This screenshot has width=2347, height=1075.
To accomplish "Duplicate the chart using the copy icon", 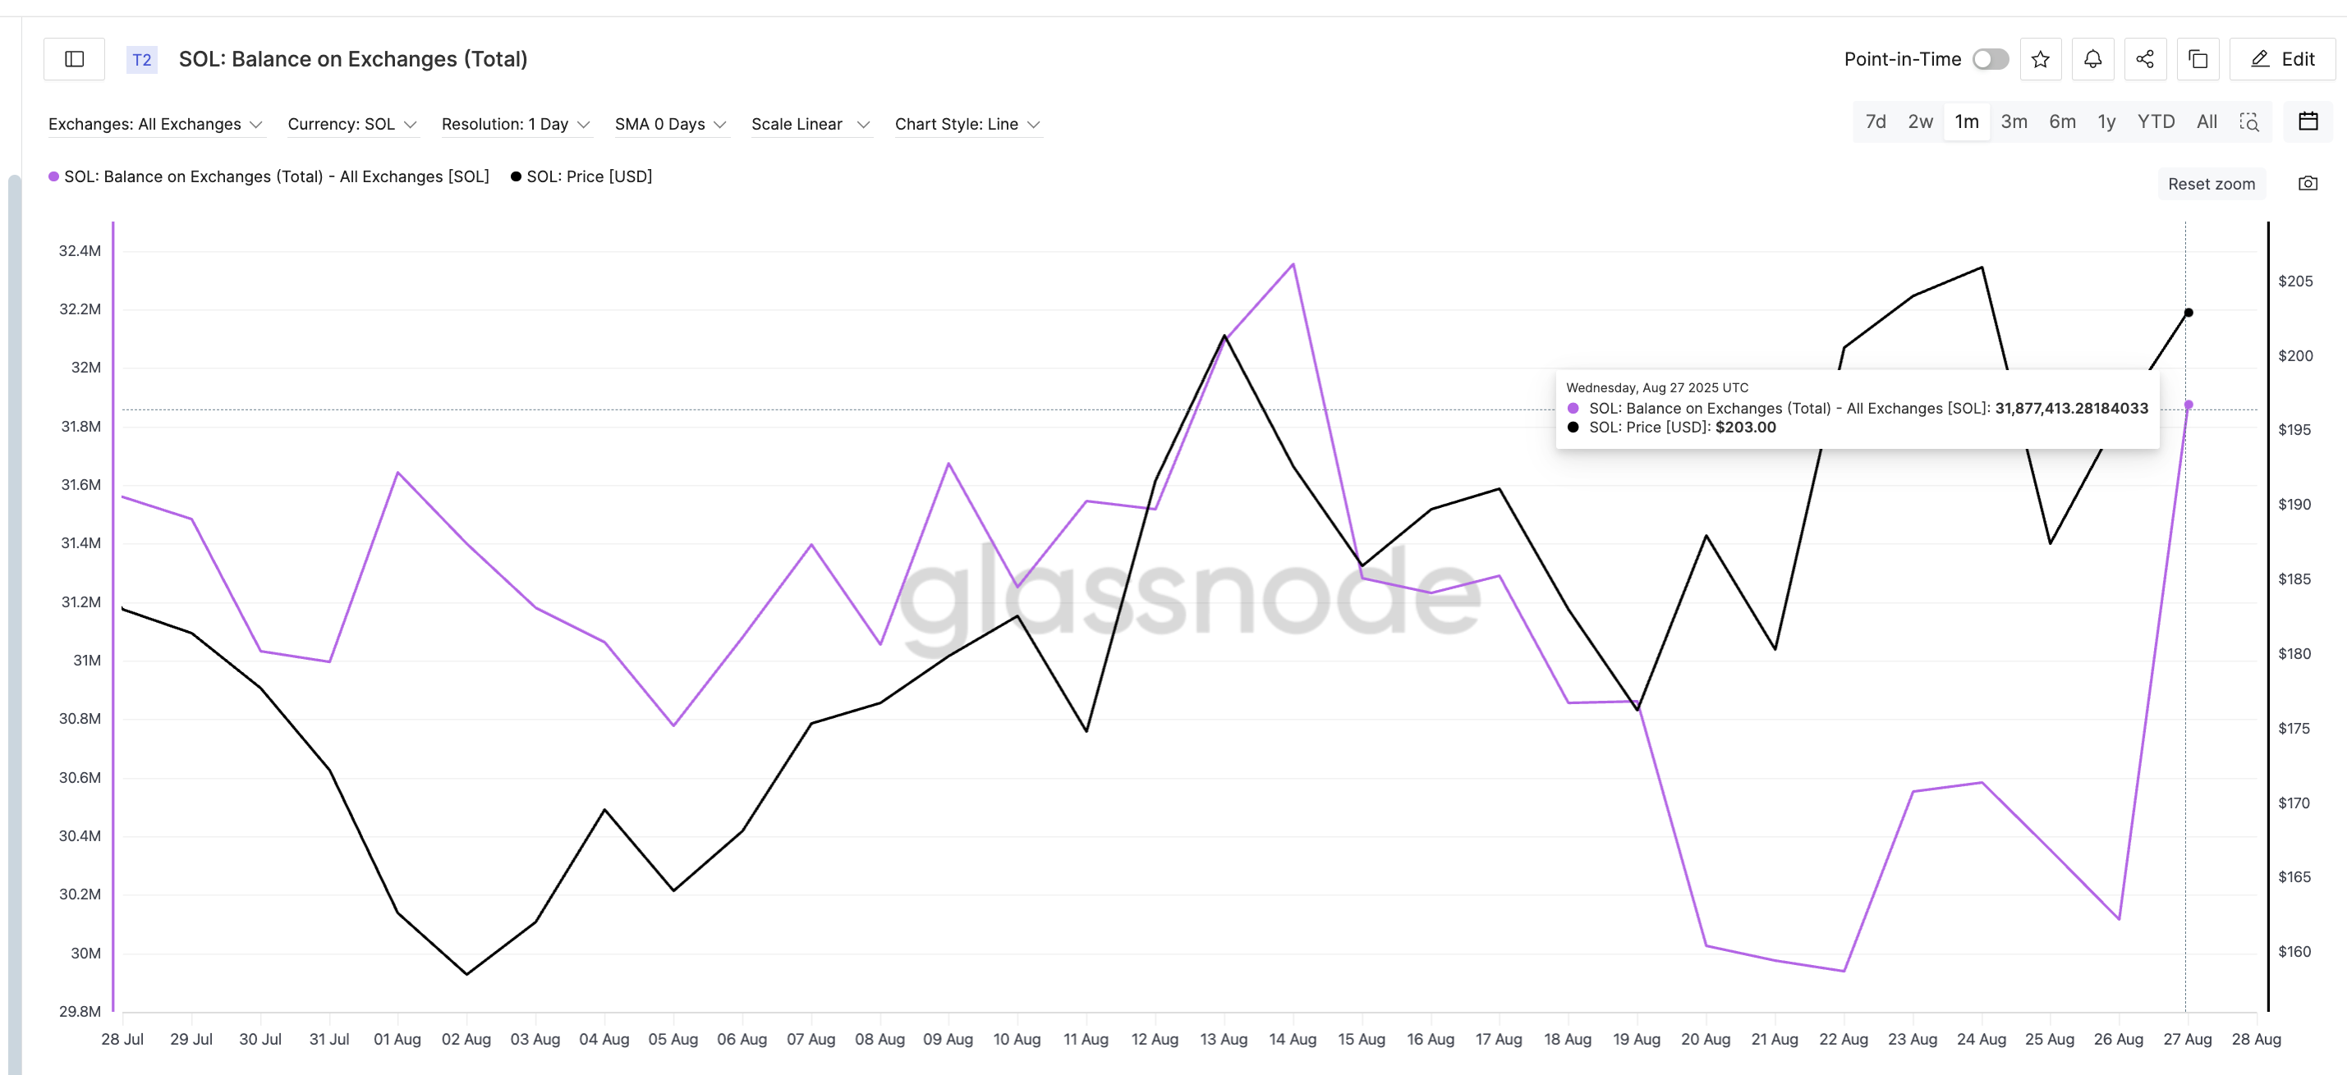I will point(2198,58).
